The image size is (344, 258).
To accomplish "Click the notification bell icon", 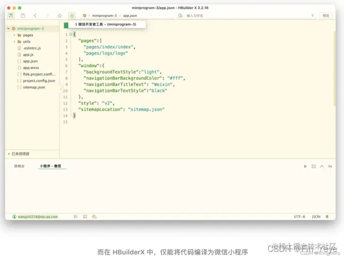I will click(x=327, y=217).
